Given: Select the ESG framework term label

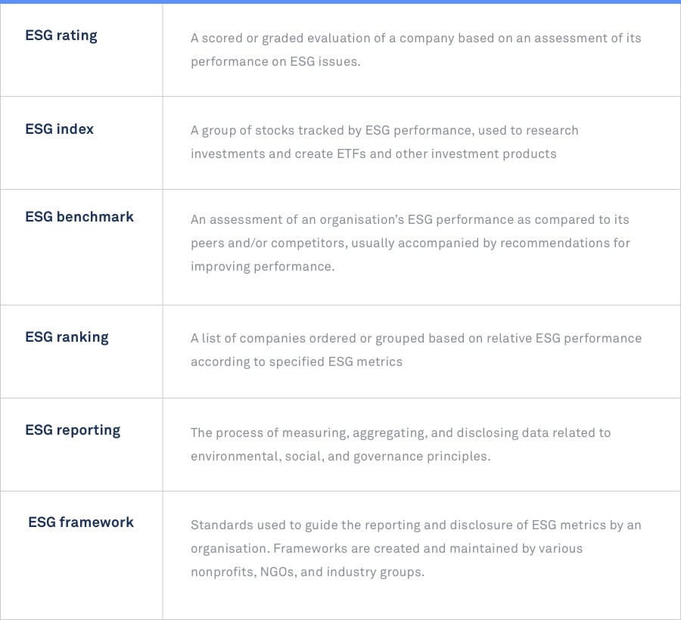Looking at the screenshot, I should 81,522.
